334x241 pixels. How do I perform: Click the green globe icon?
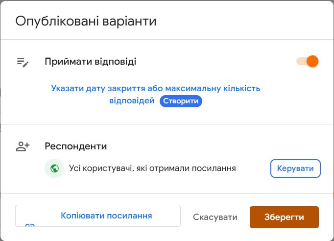tap(54, 169)
